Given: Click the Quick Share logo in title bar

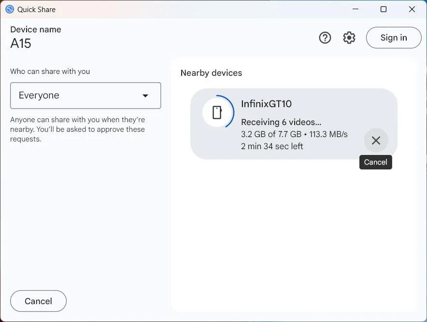Looking at the screenshot, I should 10,9.
